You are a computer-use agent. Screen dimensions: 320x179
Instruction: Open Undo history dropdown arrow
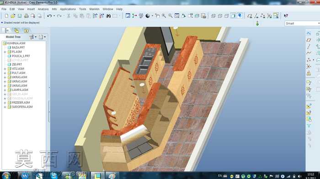54,16
